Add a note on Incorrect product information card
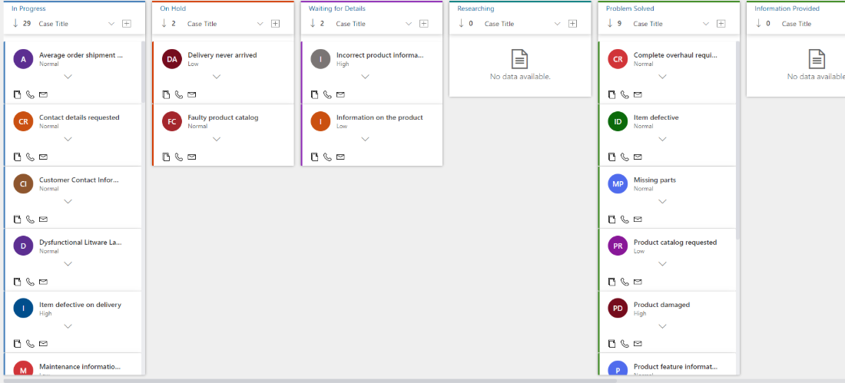The width and height of the screenshot is (845, 383). tap(315, 95)
